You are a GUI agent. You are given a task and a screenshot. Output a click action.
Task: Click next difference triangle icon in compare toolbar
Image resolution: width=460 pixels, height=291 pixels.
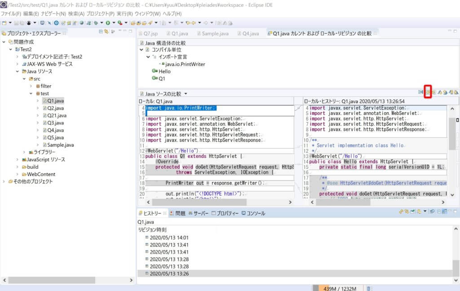(440, 92)
